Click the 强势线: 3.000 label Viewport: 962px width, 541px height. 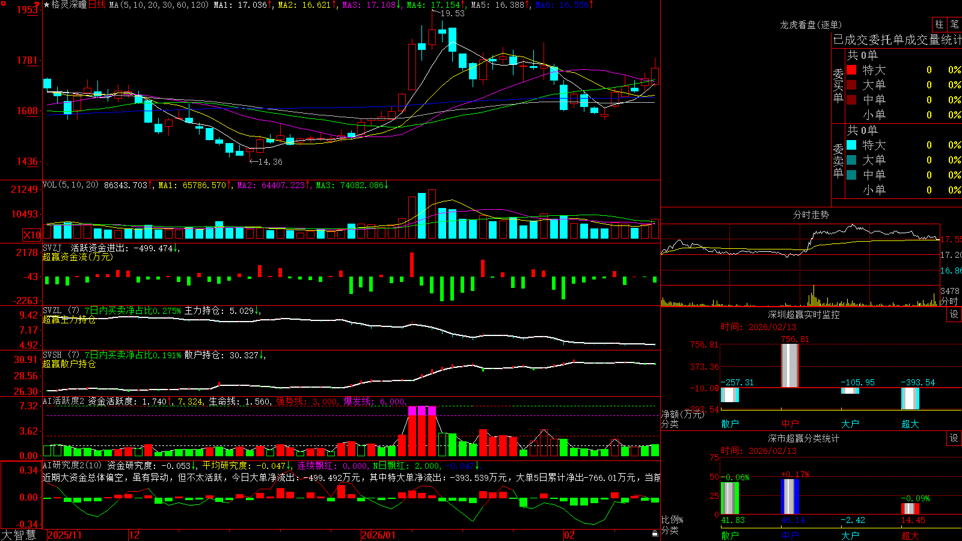point(307,402)
